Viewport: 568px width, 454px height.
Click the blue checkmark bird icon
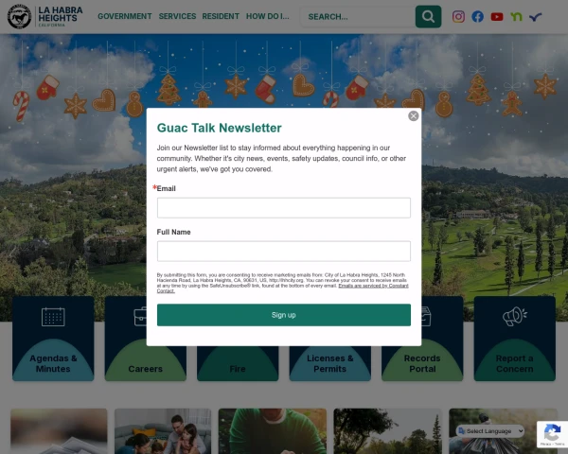pos(536,17)
